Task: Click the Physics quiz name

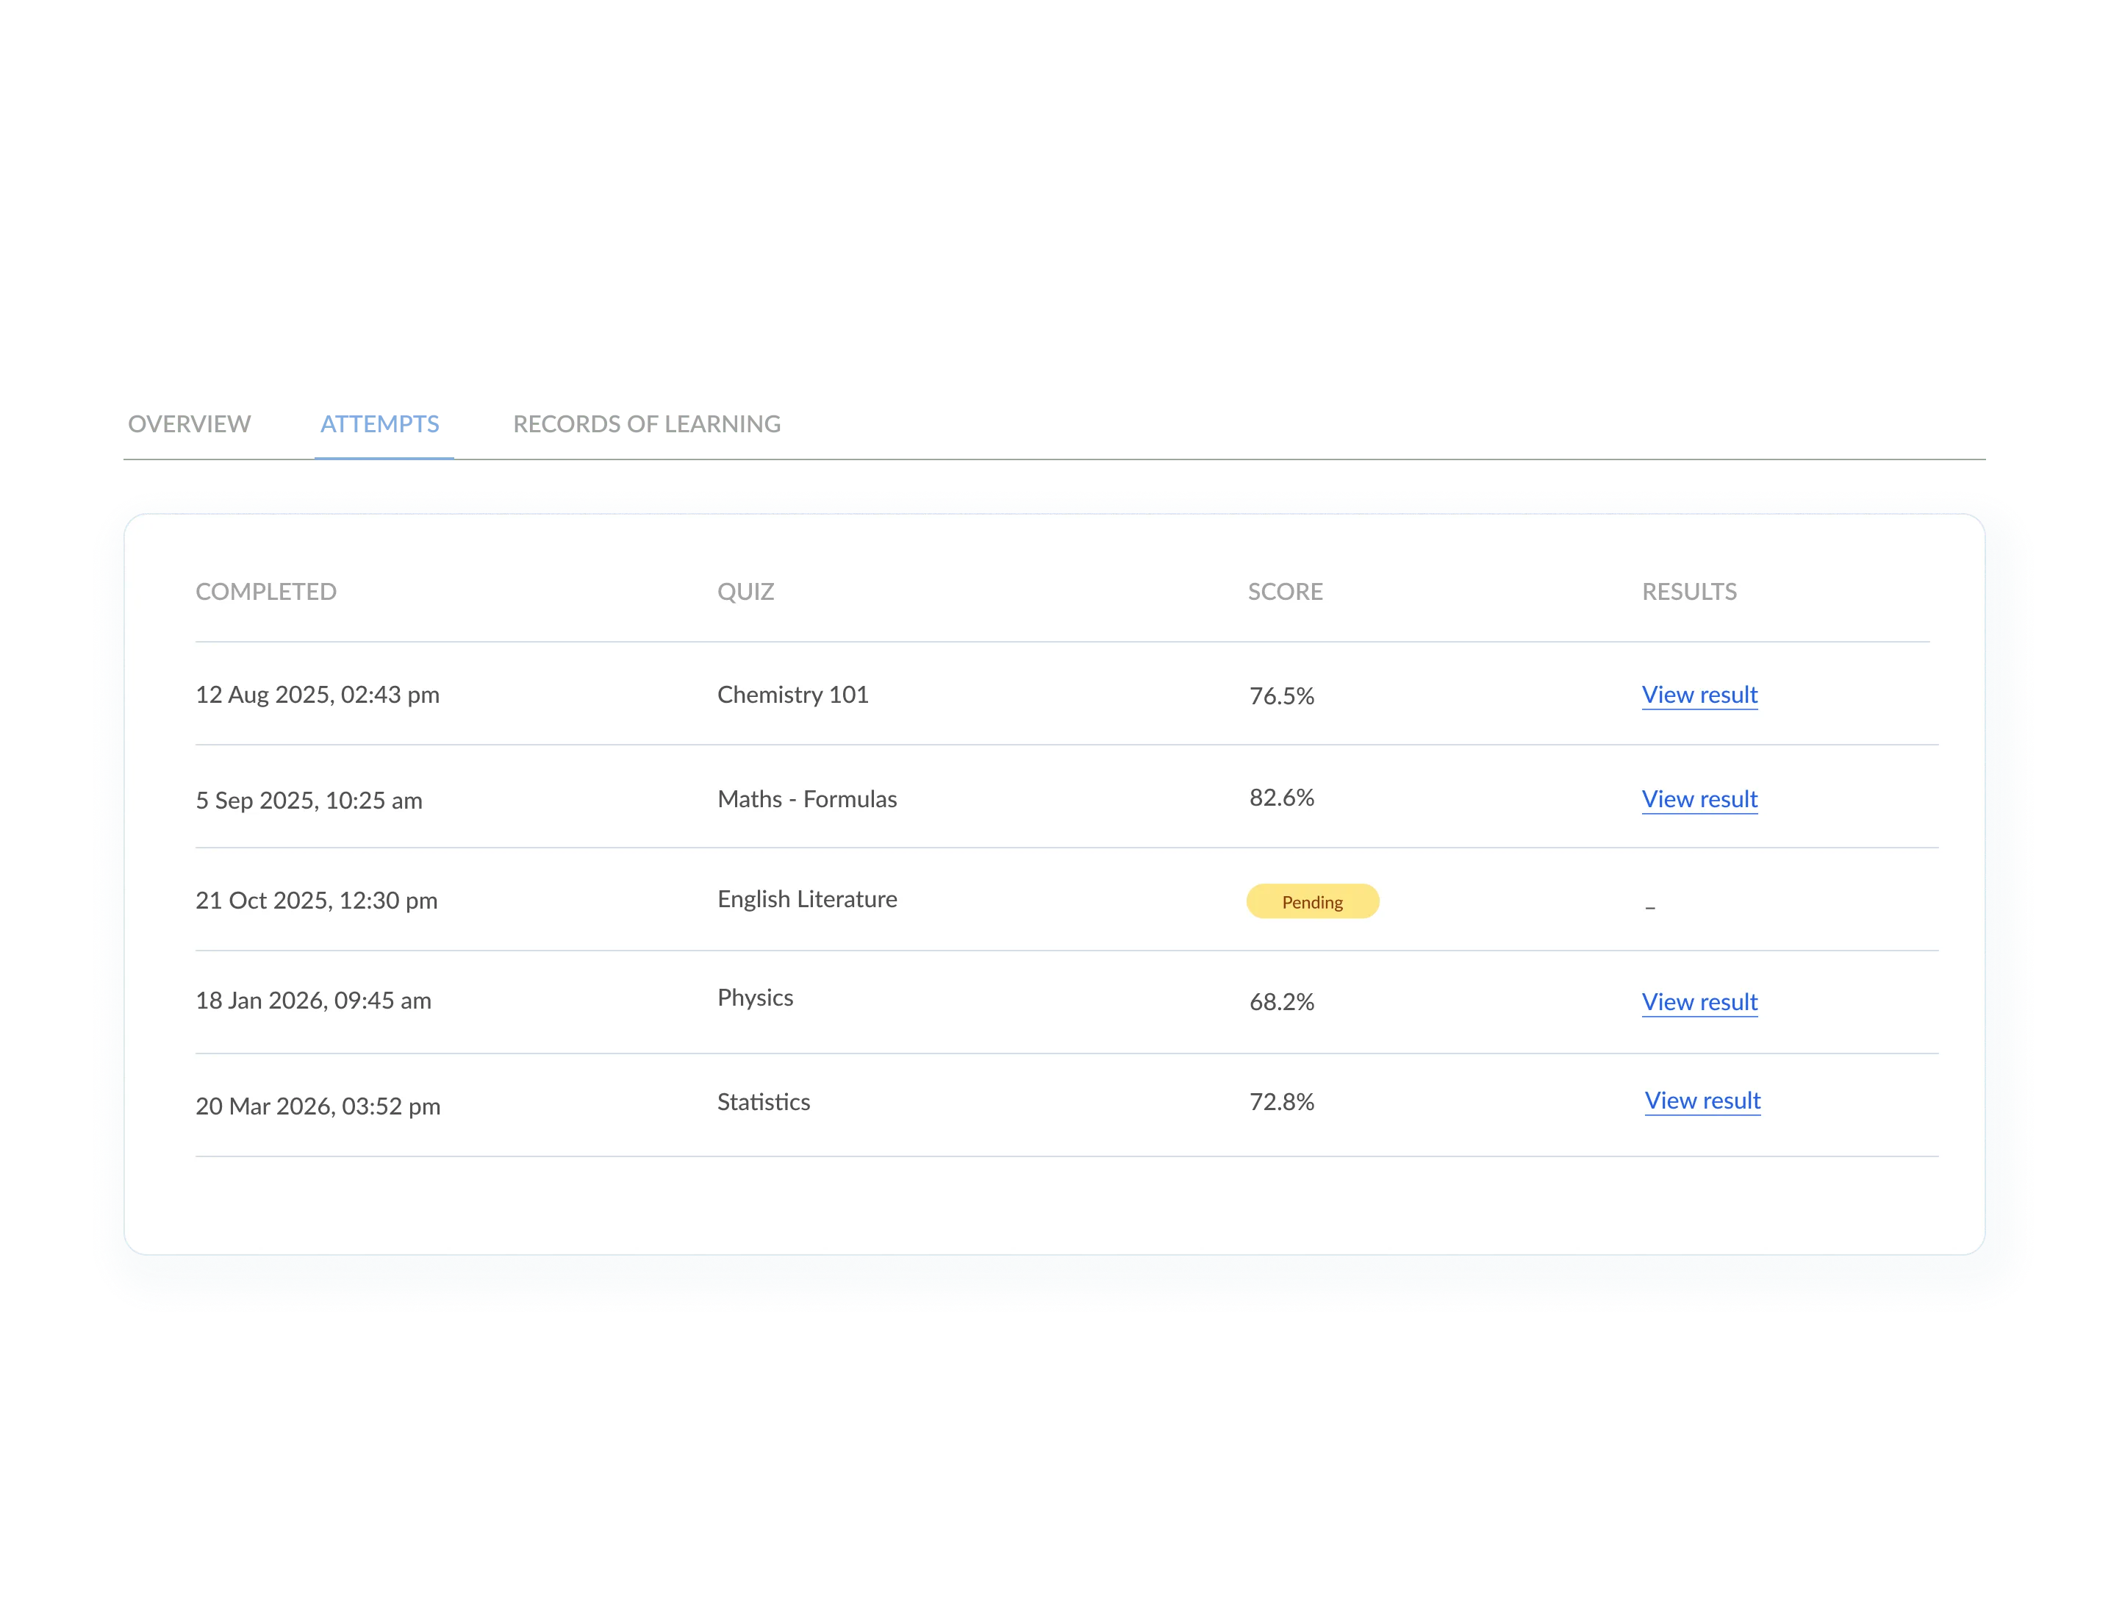Action: 755,998
